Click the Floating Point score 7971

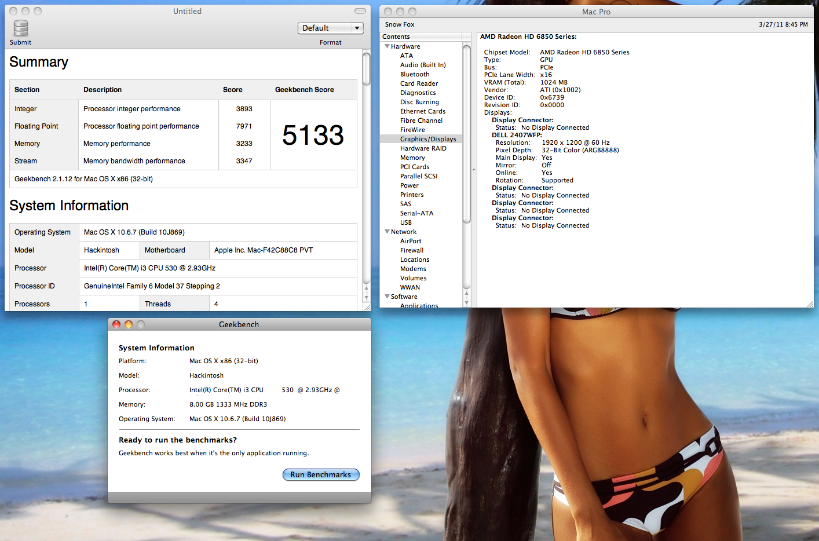[244, 126]
